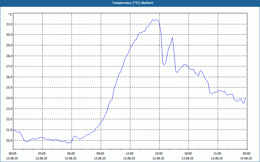The image size is (260, 162).
Task: Pick the '26,0' temperature label
Action: click(9, 77)
